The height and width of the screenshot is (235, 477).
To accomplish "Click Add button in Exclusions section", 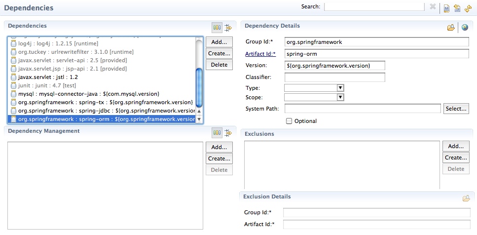I will pos(456,147).
